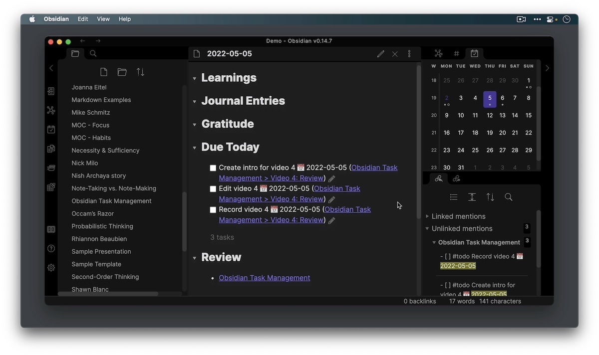
Task: Fold the Review heading
Action: coord(195,258)
